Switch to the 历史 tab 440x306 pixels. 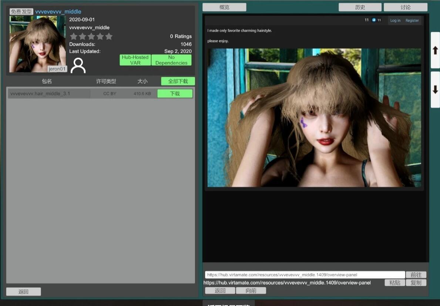pos(360,7)
